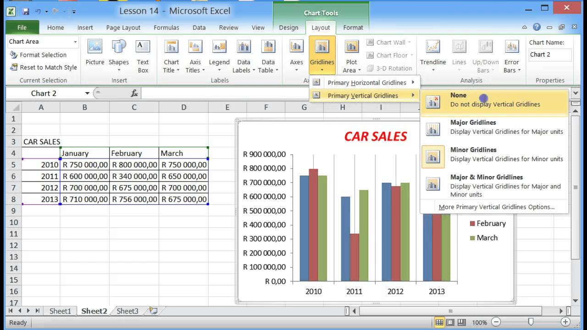This screenshot has height=330, width=587.
Task: Edit the Chart Name field
Action: pos(550,55)
